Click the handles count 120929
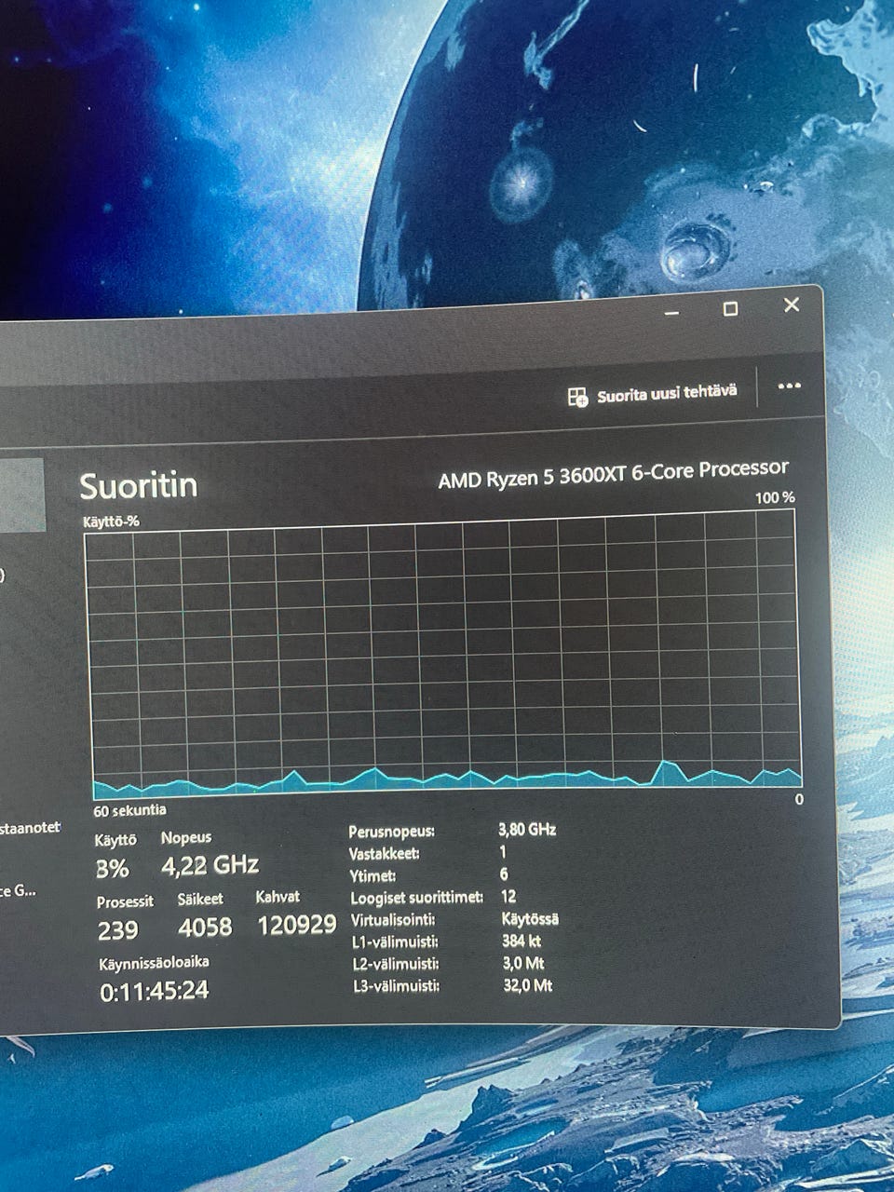The image size is (894, 1192). pos(296,925)
